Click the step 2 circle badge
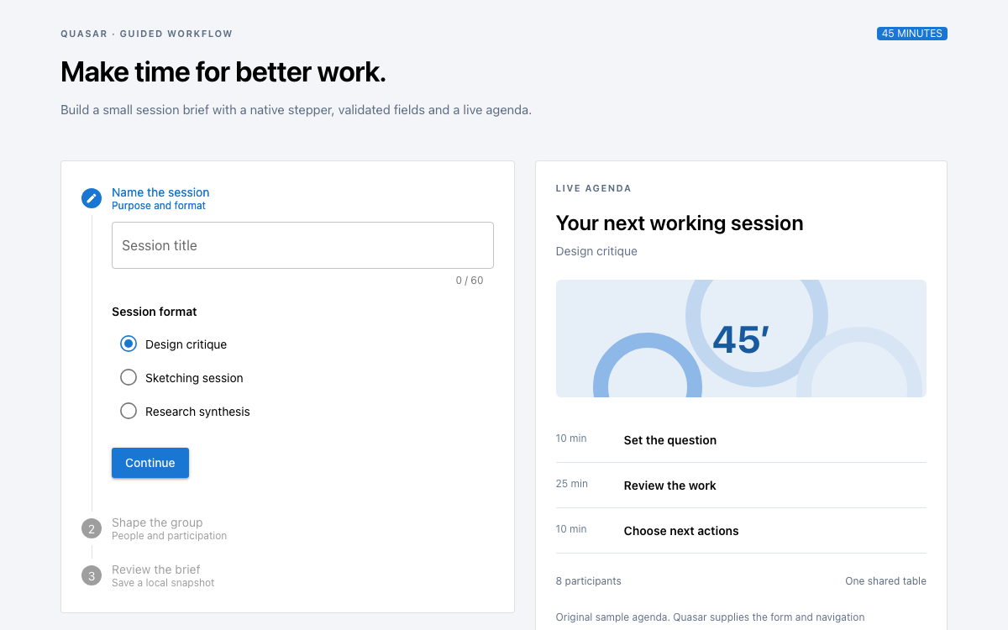The height and width of the screenshot is (630, 1008). coord(92,528)
